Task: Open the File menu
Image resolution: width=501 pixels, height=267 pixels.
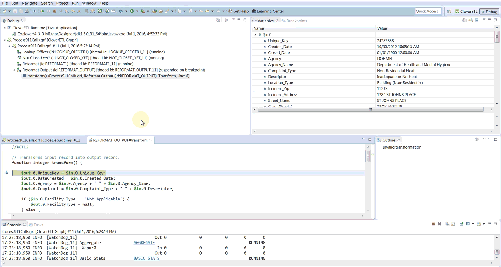Action: click(x=5, y=3)
